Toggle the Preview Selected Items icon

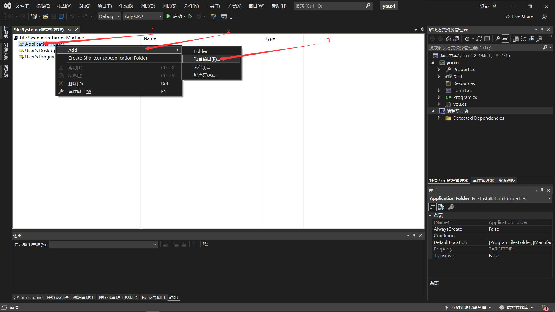pos(505,39)
